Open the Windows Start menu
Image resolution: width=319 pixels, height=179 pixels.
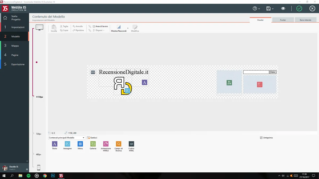(4, 176)
